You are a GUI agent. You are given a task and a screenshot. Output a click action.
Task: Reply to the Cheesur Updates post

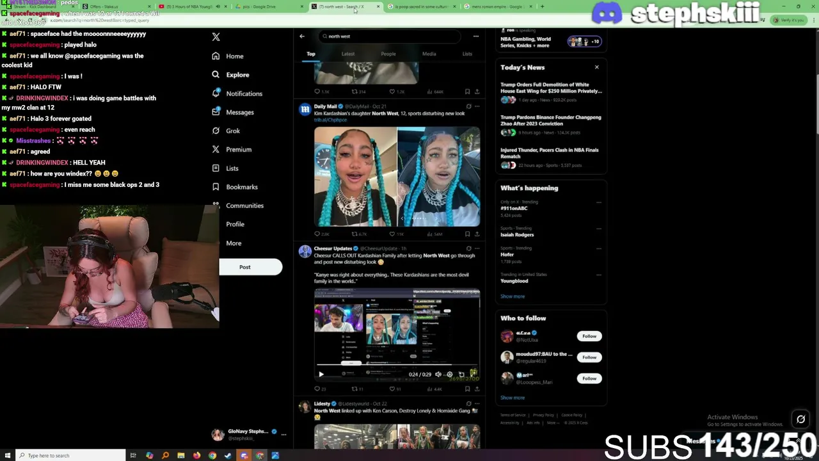pyautogui.click(x=321, y=389)
